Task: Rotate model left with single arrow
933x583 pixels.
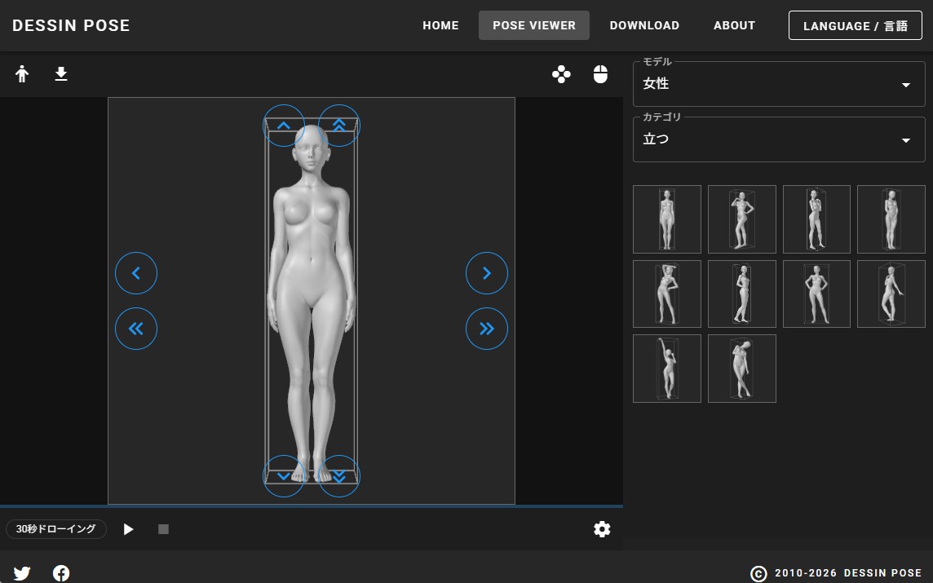Action: [136, 273]
